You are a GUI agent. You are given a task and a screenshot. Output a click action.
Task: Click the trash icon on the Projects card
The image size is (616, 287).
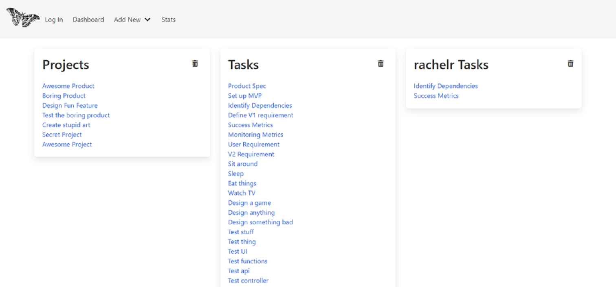pos(195,63)
